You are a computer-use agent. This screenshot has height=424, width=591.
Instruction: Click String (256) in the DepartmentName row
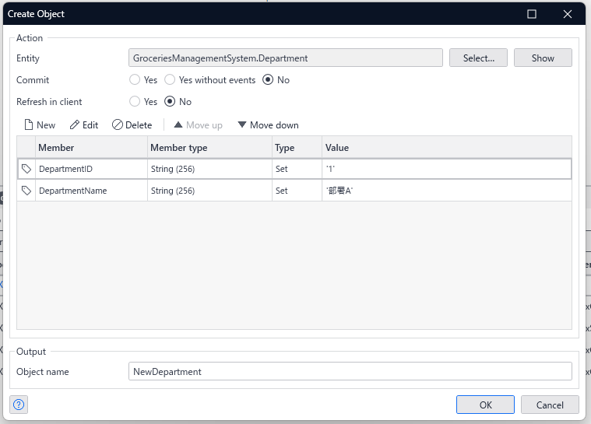click(209, 191)
